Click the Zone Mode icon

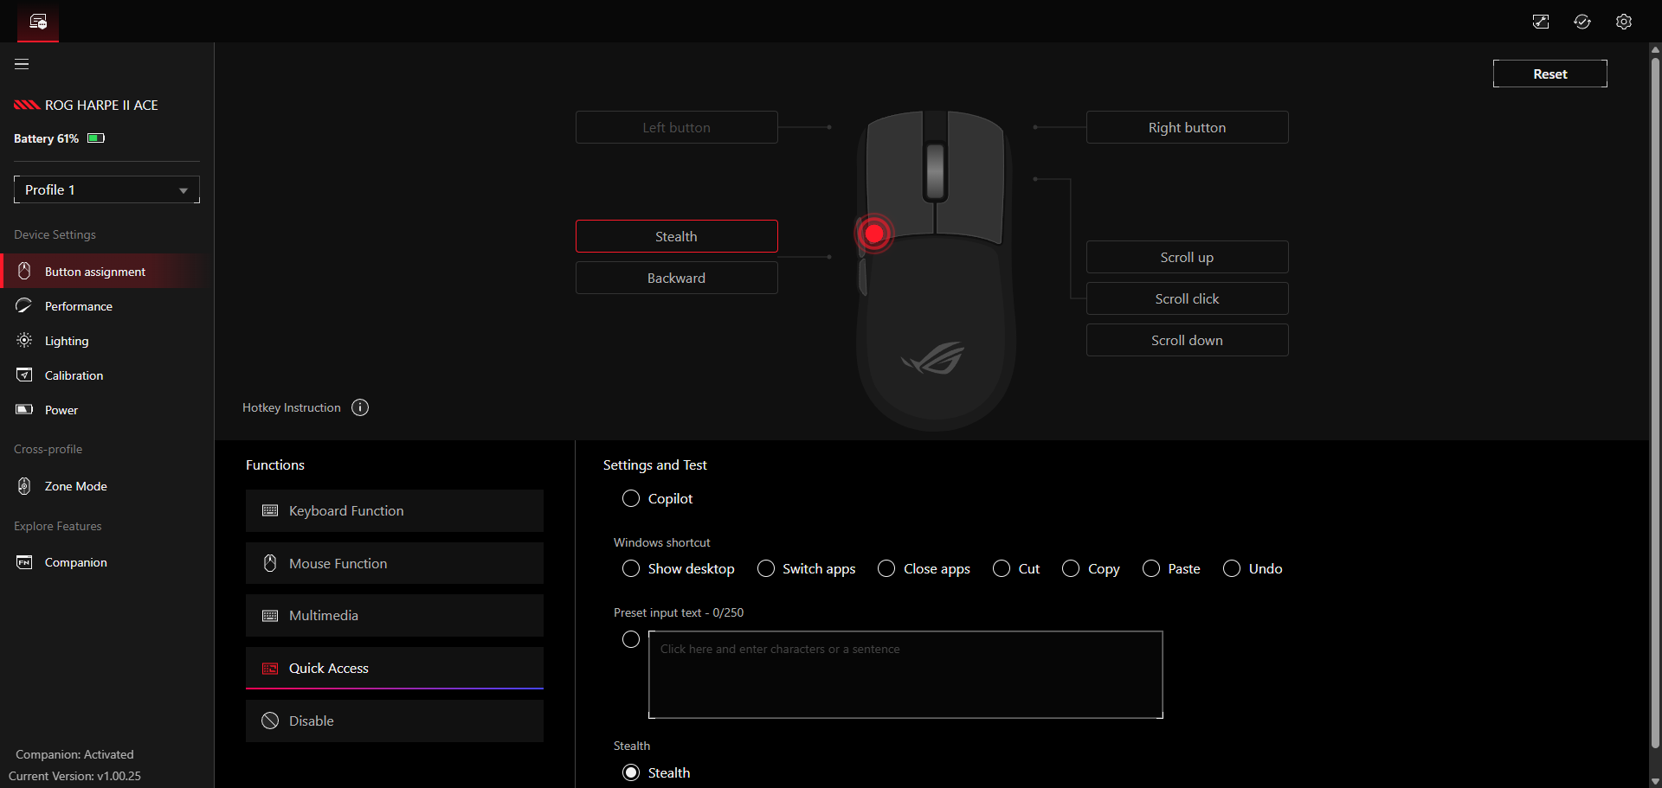24,486
